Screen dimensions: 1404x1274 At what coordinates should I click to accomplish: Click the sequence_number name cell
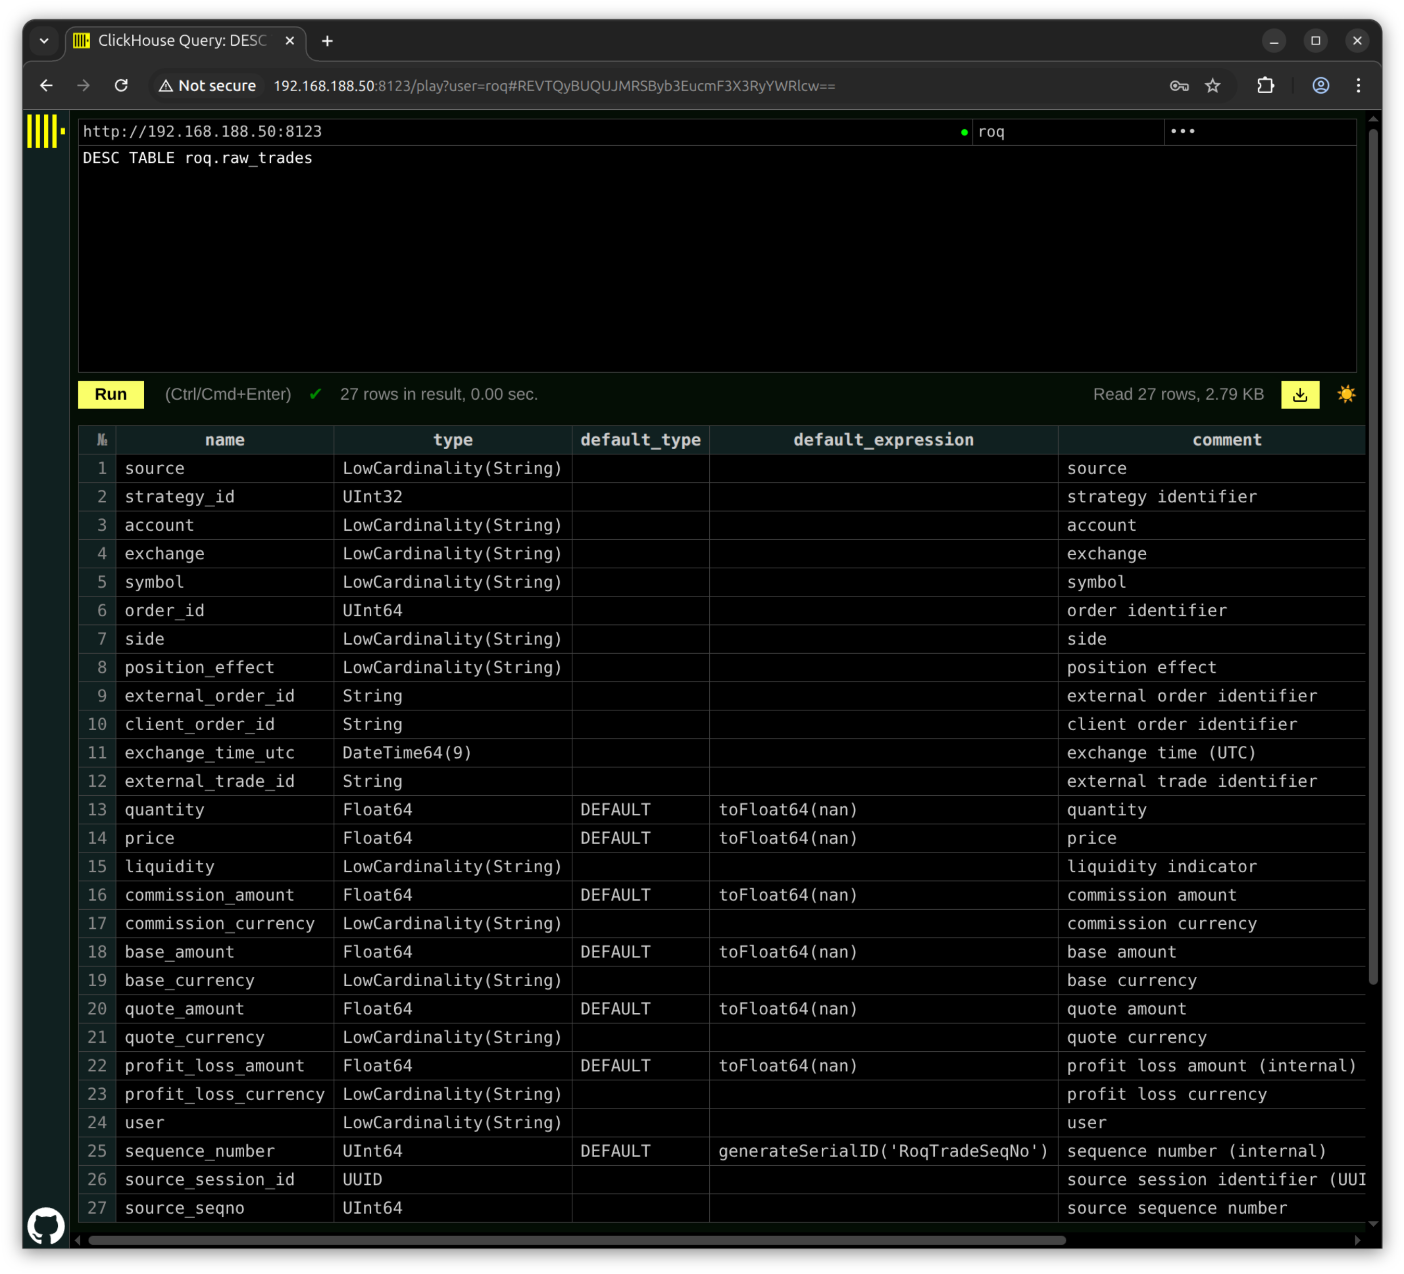[225, 1151]
